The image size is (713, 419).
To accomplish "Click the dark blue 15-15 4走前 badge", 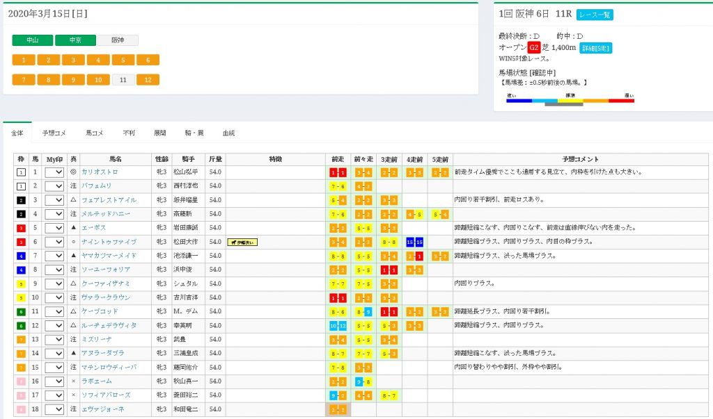I will 414,242.
